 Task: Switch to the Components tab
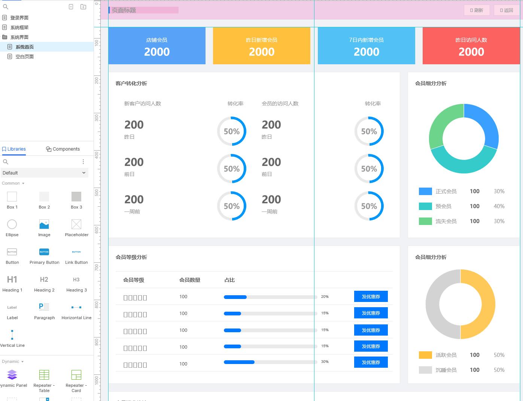click(x=63, y=149)
